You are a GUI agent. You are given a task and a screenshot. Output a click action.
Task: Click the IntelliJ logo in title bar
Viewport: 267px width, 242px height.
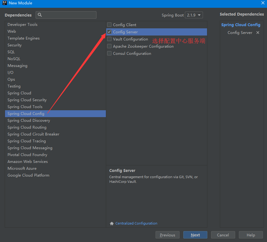(5, 3)
